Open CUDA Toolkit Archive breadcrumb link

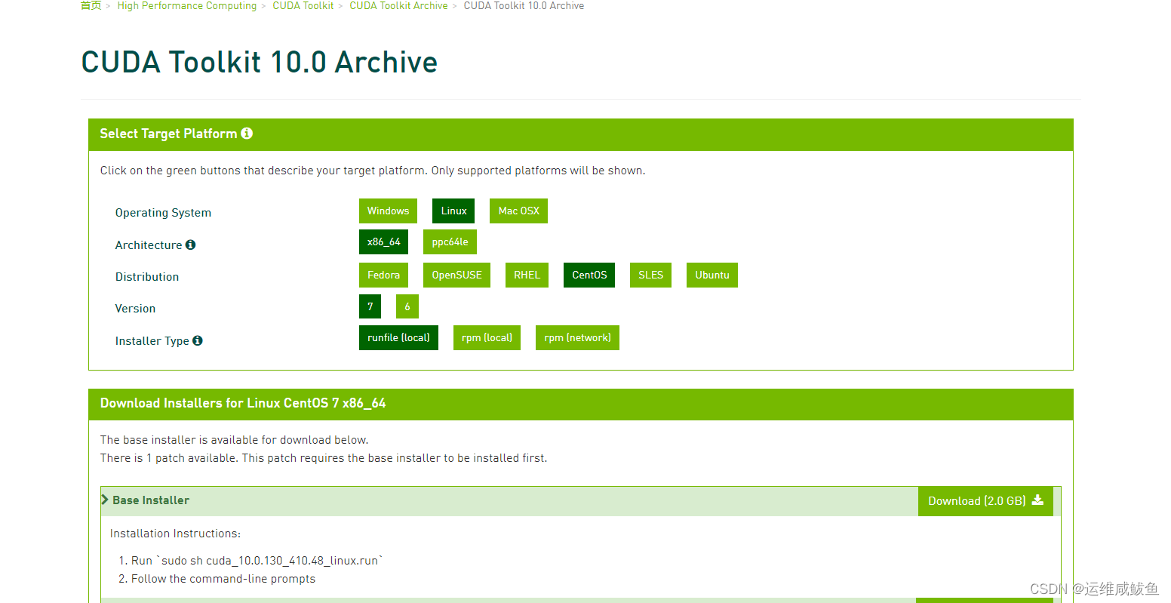coord(398,6)
